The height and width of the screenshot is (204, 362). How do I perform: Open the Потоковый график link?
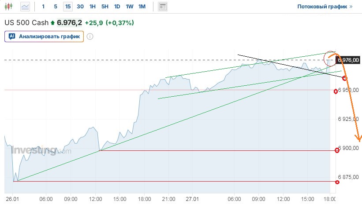click(x=322, y=7)
